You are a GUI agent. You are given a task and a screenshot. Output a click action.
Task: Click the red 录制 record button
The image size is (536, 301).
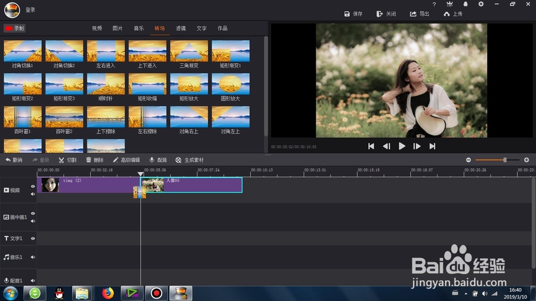pyautogui.click(x=14, y=28)
